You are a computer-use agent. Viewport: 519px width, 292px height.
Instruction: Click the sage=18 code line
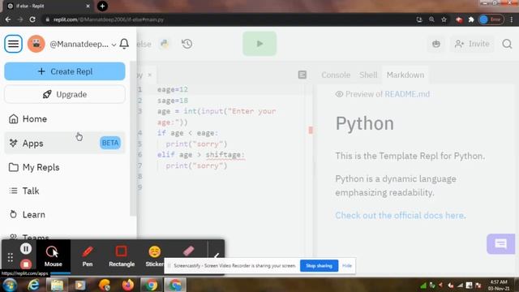(x=173, y=101)
